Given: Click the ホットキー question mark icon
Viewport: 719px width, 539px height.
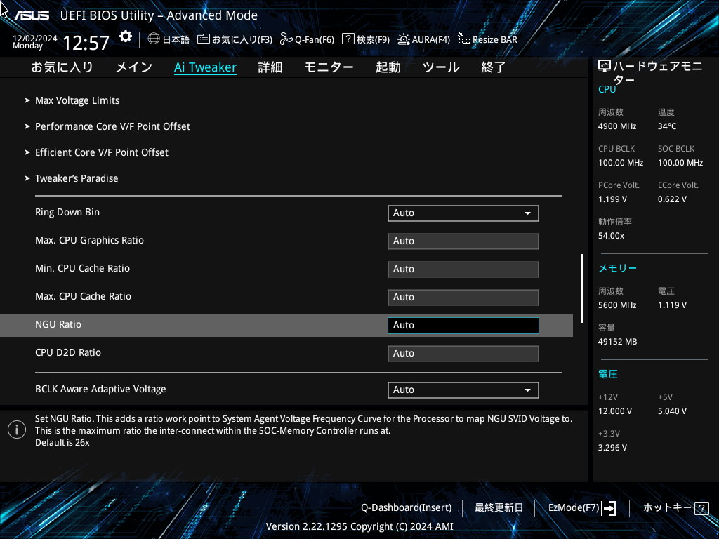Looking at the screenshot, I should [701, 507].
